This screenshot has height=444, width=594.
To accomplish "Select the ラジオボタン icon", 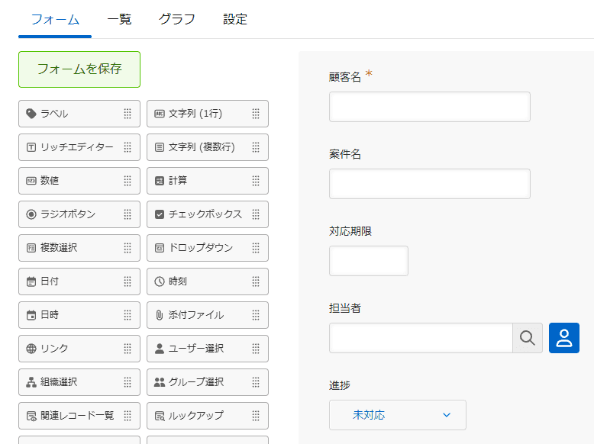I will pos(31,214).
